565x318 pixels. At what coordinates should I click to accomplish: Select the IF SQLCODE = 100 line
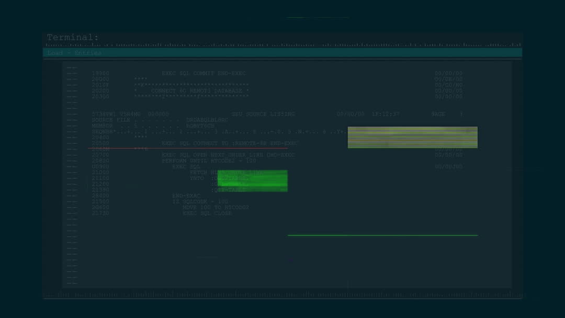[x=200, y=201]
